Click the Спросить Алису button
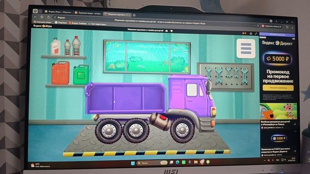 click(271, 26)
